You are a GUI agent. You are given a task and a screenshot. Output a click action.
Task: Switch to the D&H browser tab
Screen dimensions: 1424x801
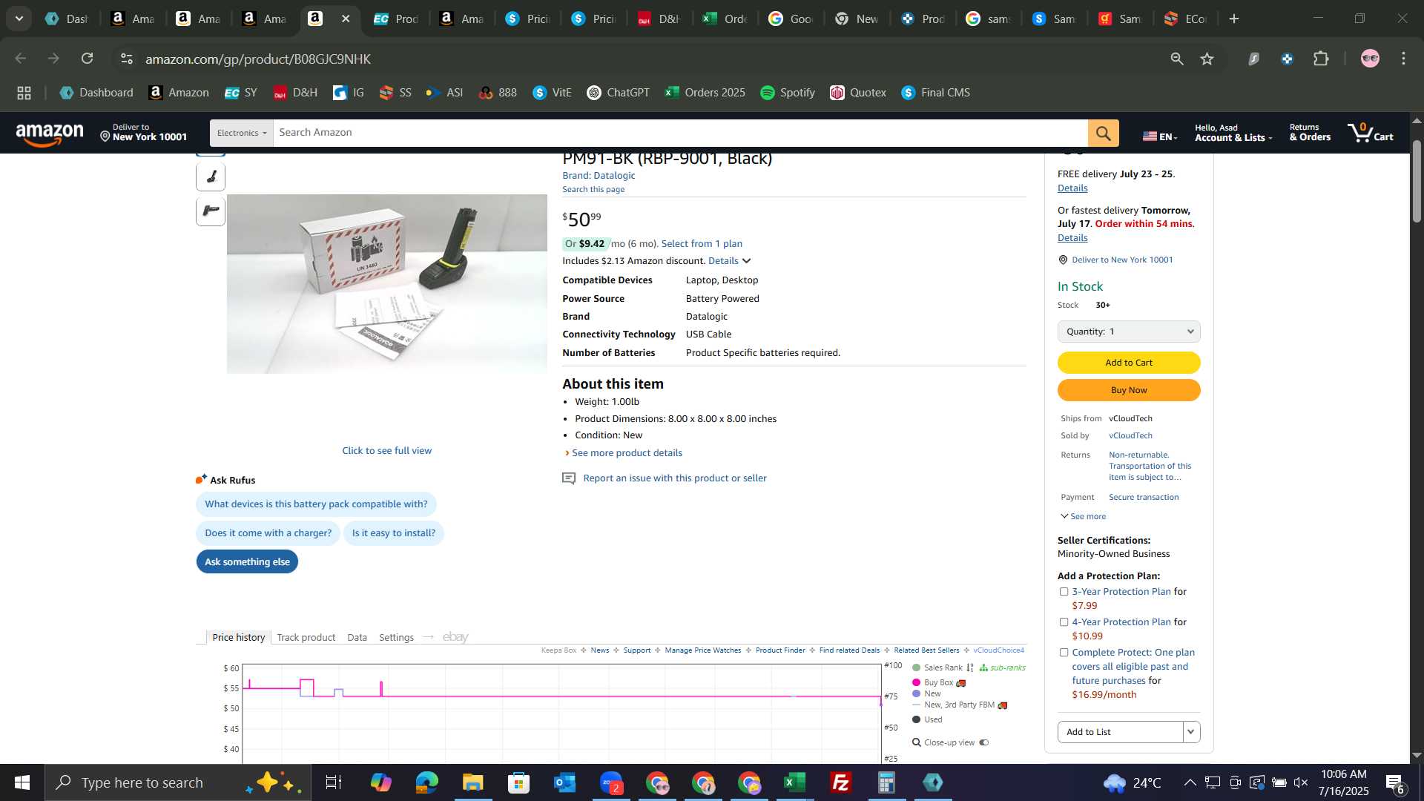[x=658, y=19]
